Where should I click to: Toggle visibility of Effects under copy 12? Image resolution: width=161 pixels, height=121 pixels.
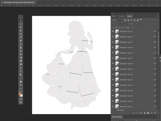click(118, 110)
